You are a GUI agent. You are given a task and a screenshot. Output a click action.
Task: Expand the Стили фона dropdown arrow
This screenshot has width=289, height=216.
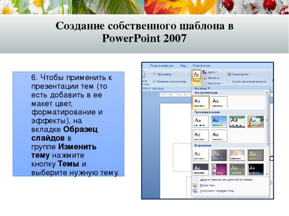coord(250,74)
